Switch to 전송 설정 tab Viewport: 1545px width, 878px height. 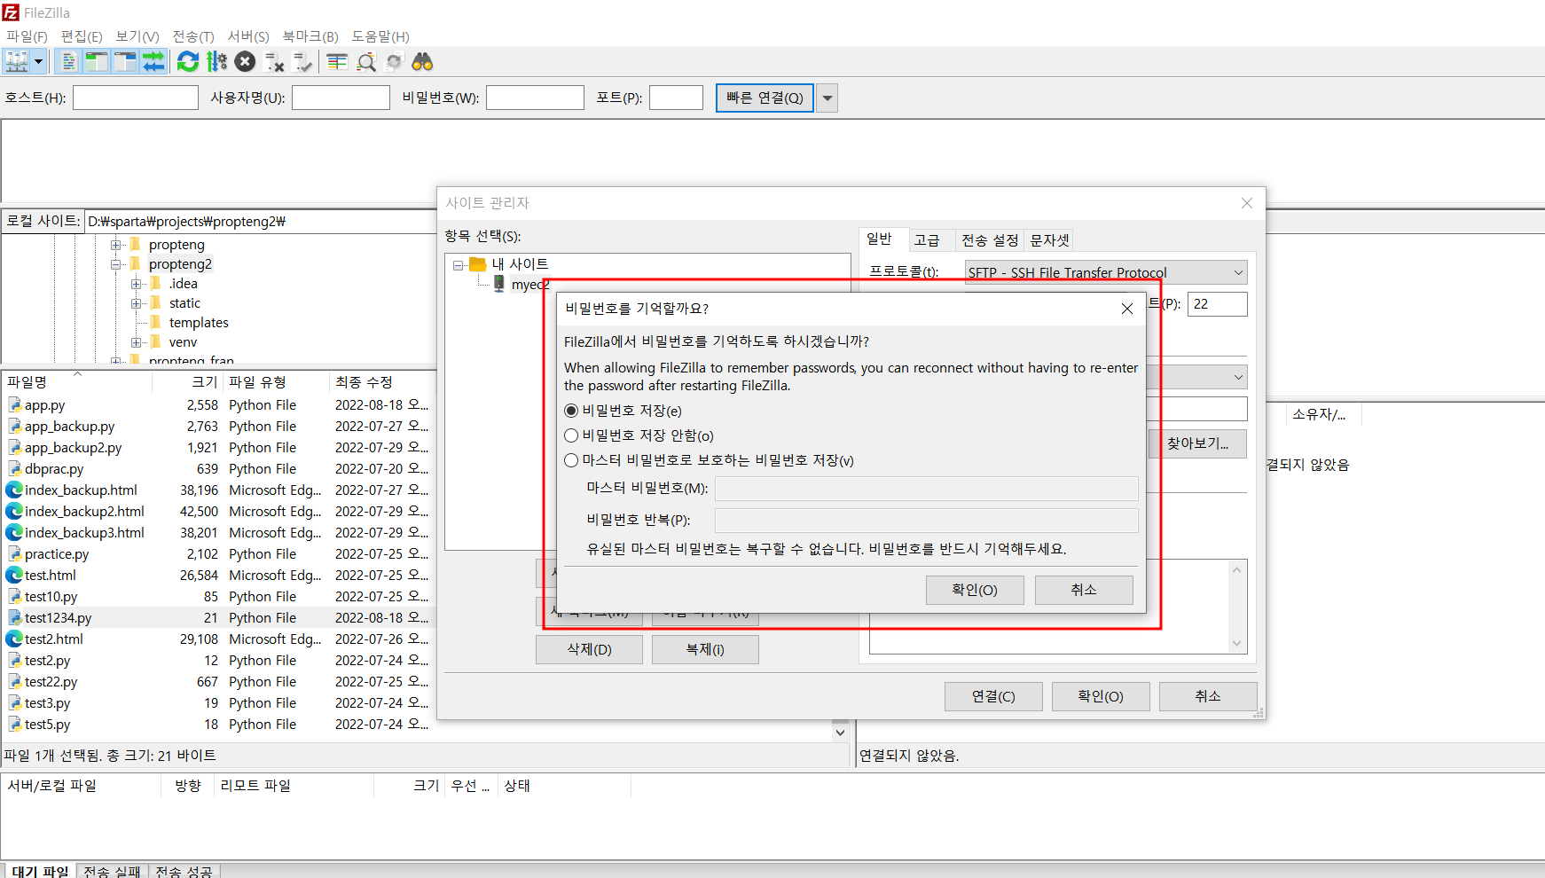[x=990, y=240]
